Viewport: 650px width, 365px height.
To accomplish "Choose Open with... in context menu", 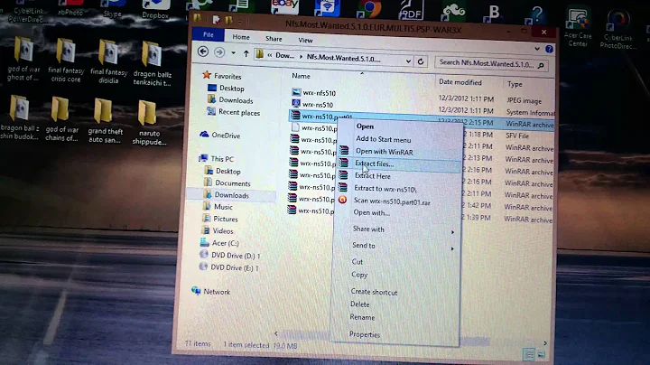I will (x=371, y=213).
